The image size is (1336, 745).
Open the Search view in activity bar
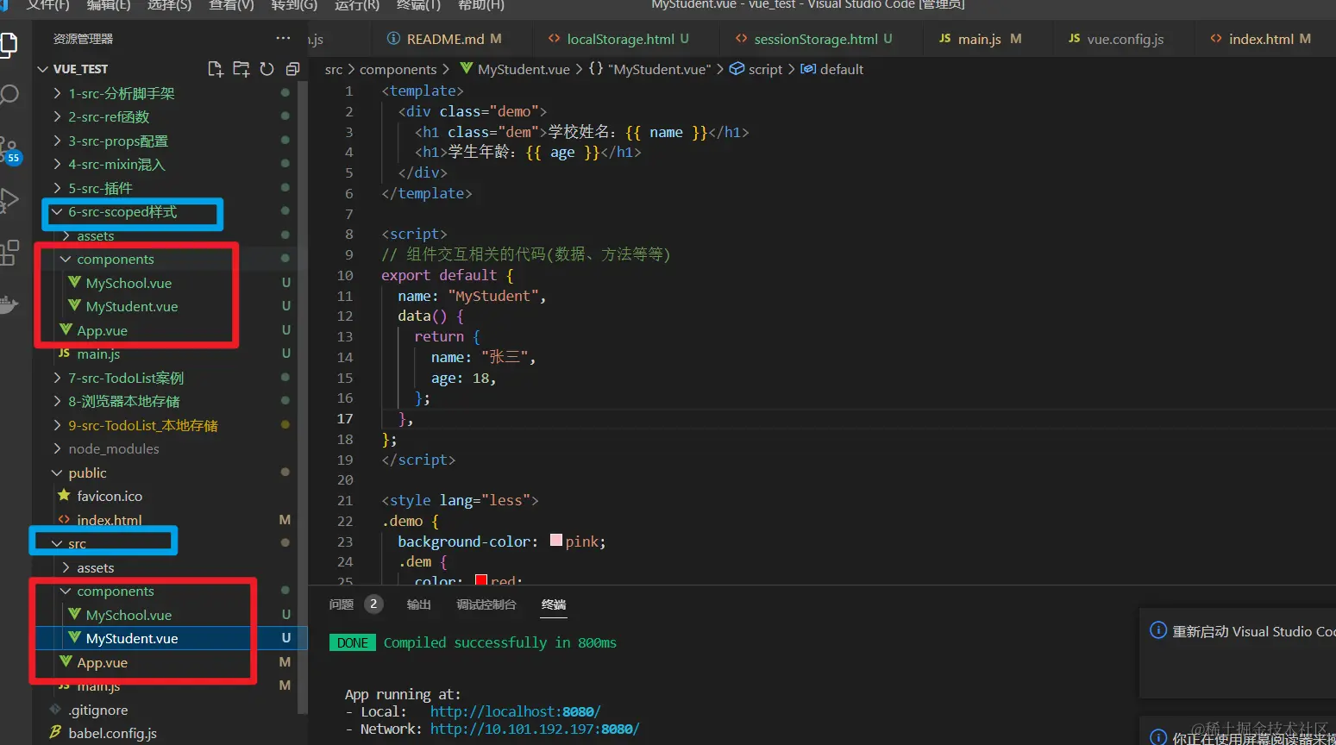pyautogui.click(x=9, y=94)
